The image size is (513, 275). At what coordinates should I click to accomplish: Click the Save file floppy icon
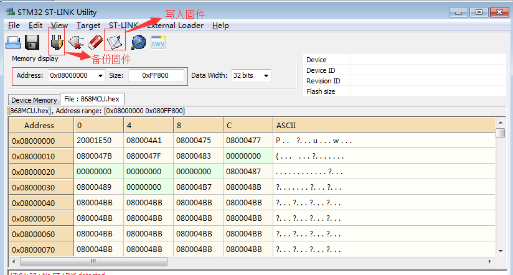tap(32, 42)
